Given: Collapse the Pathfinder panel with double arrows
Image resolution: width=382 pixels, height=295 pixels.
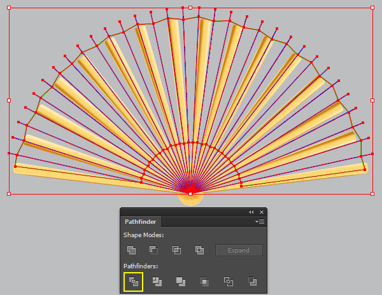Looking at the screenshot, I should [x=251, y=212].
